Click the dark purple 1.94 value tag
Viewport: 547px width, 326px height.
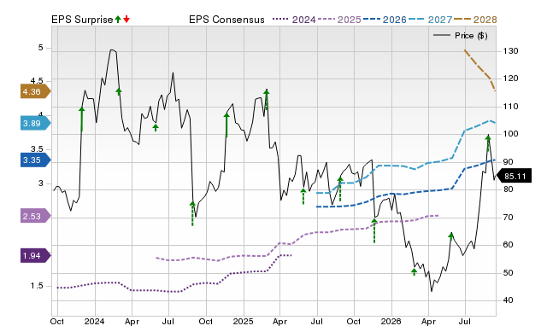click(36, 256)
